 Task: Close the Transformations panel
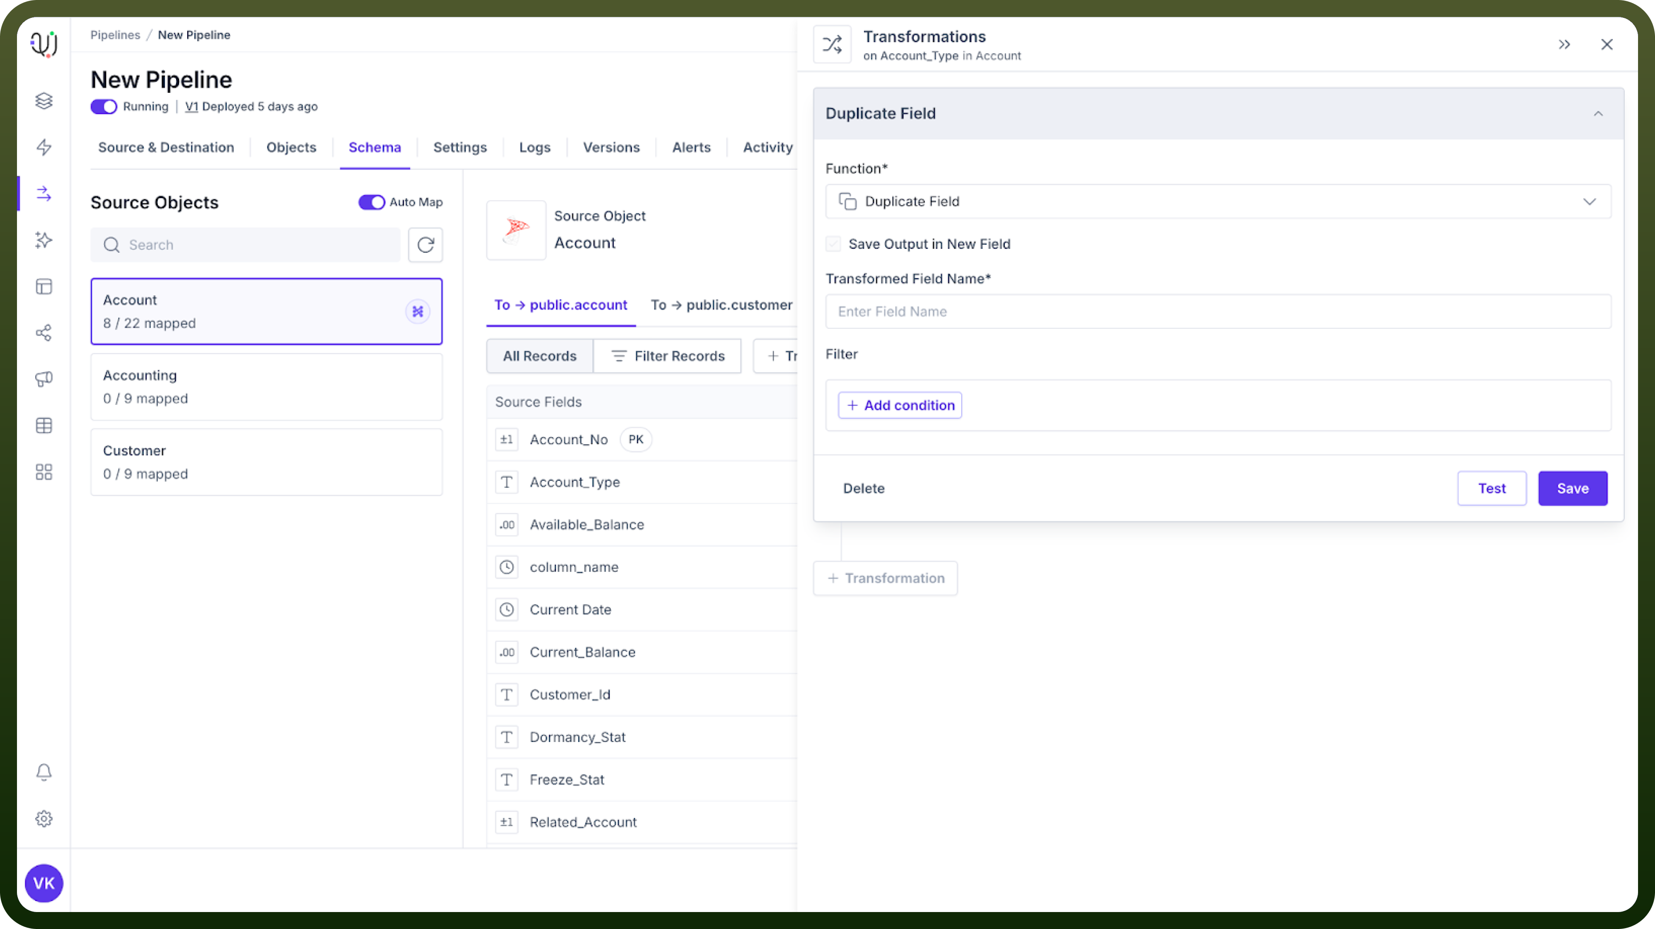coord(1607,44)
